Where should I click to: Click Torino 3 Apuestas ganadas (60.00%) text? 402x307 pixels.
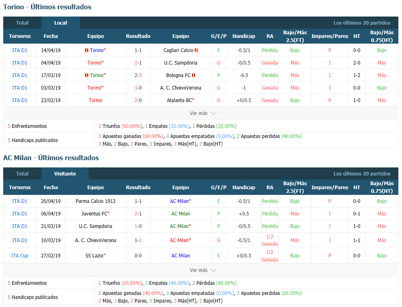[131, 136]
